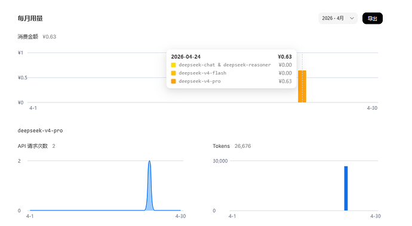Screen dimensions: 412x226
Task: Click the ¥0.63 total next to 消费金额
Action: 50,36
